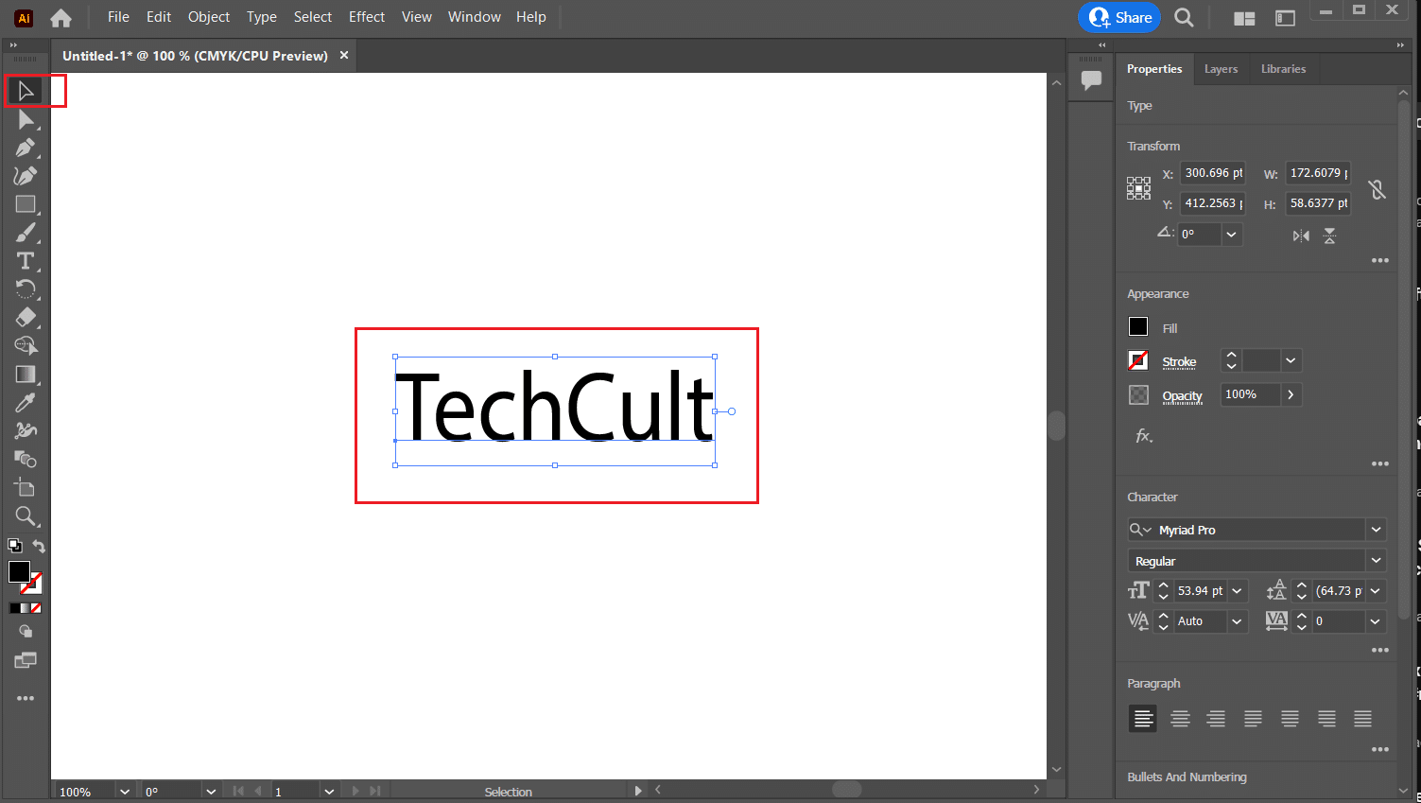Image resolution: width=1421 pixels, height=803 pixels.
Task: Toggle constrain width and height proportions
Action: (1378, 189)
